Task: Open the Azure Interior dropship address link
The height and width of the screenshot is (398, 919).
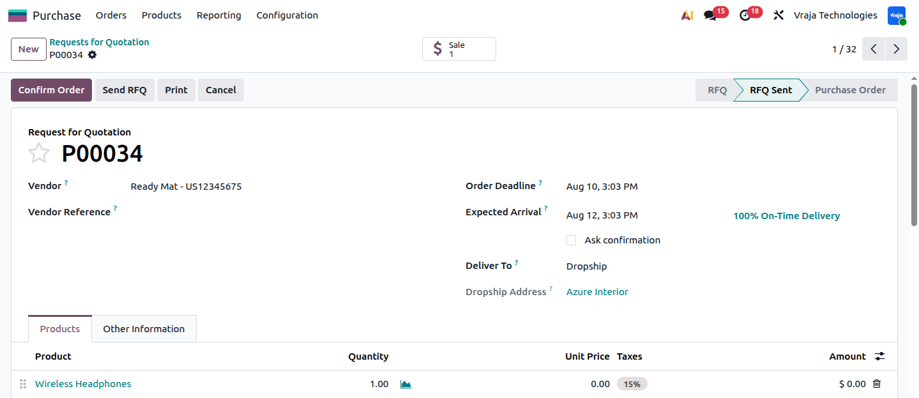Action: pyautogui.click(x=597, y=292)
